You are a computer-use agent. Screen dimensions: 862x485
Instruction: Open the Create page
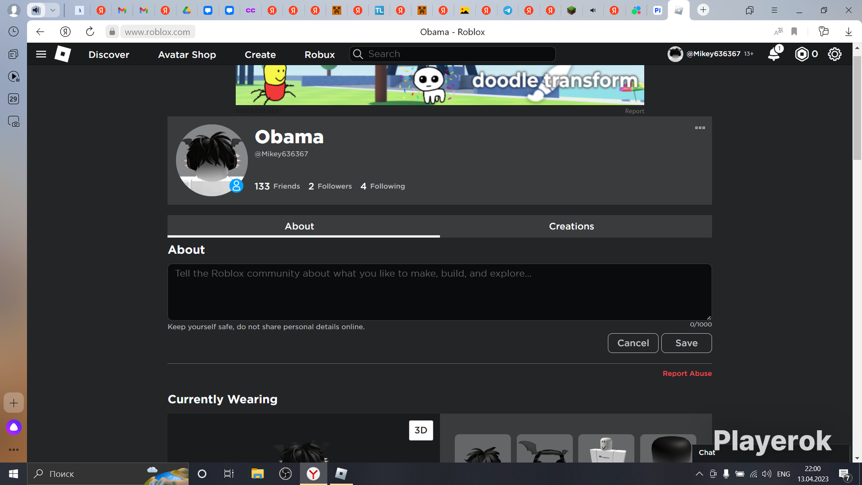[x=260, y=55]
